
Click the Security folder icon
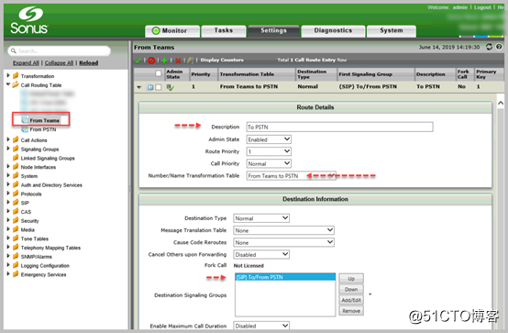[x=16, y=221]
